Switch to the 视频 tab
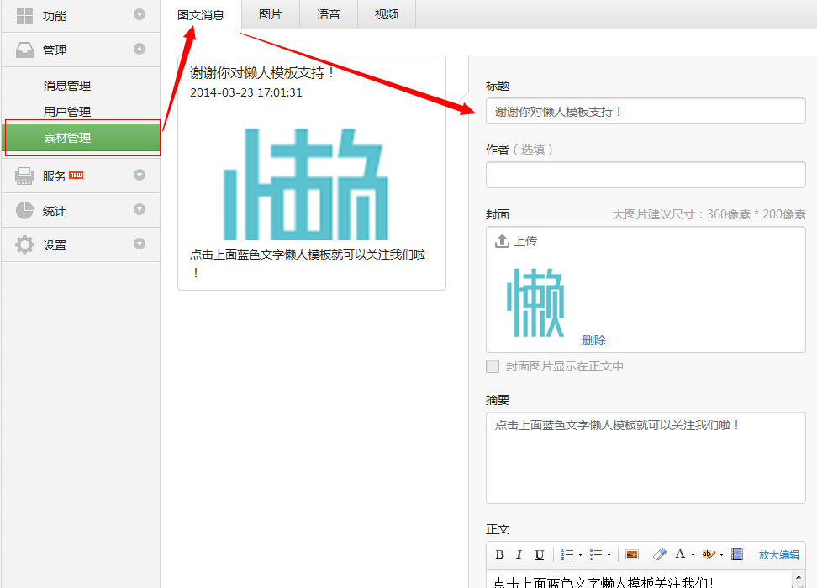The height and width of the screenshot is (588, 817). point(387,14)
